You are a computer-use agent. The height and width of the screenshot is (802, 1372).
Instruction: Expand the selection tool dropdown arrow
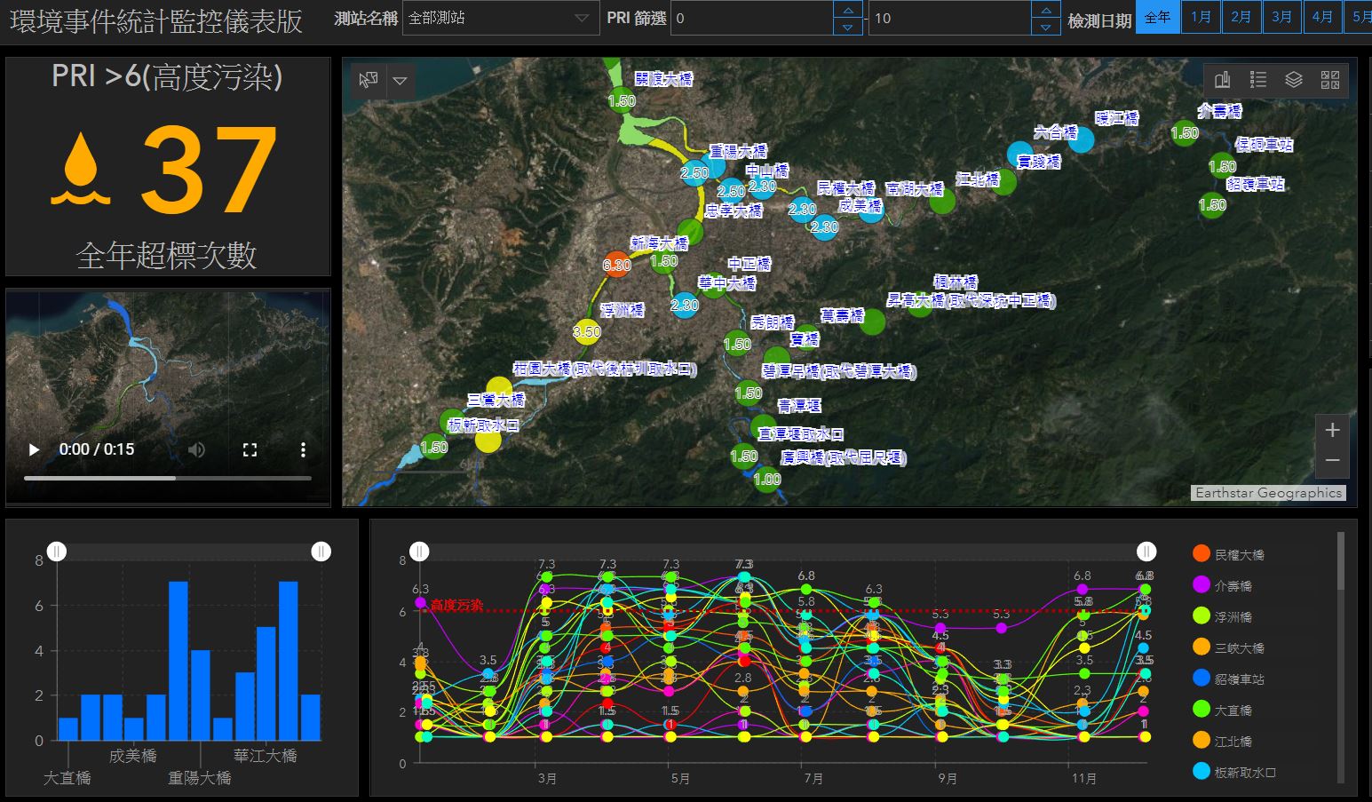tap(400, 82)
